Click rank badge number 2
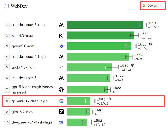Screen dimensions: 168x130 point(7,35)
